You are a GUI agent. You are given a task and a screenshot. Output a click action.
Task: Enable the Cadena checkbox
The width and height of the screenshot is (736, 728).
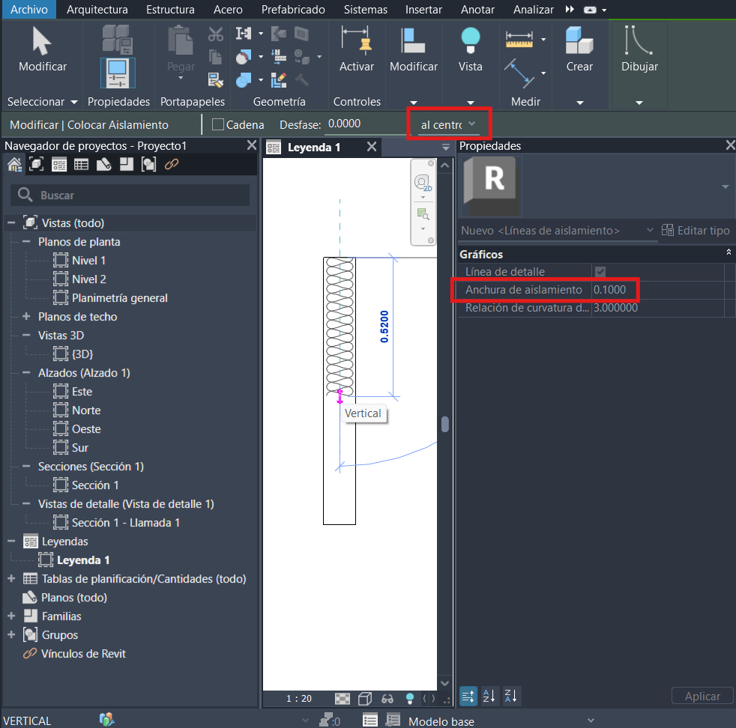click(x=219, y=124)
